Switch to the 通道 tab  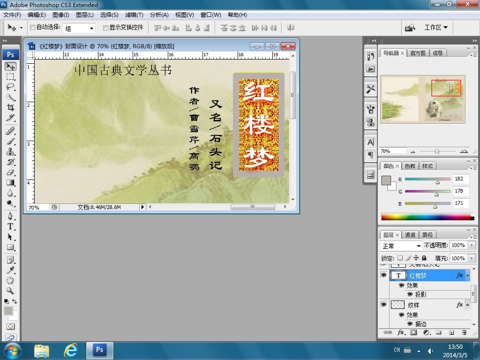coord(410,235)
